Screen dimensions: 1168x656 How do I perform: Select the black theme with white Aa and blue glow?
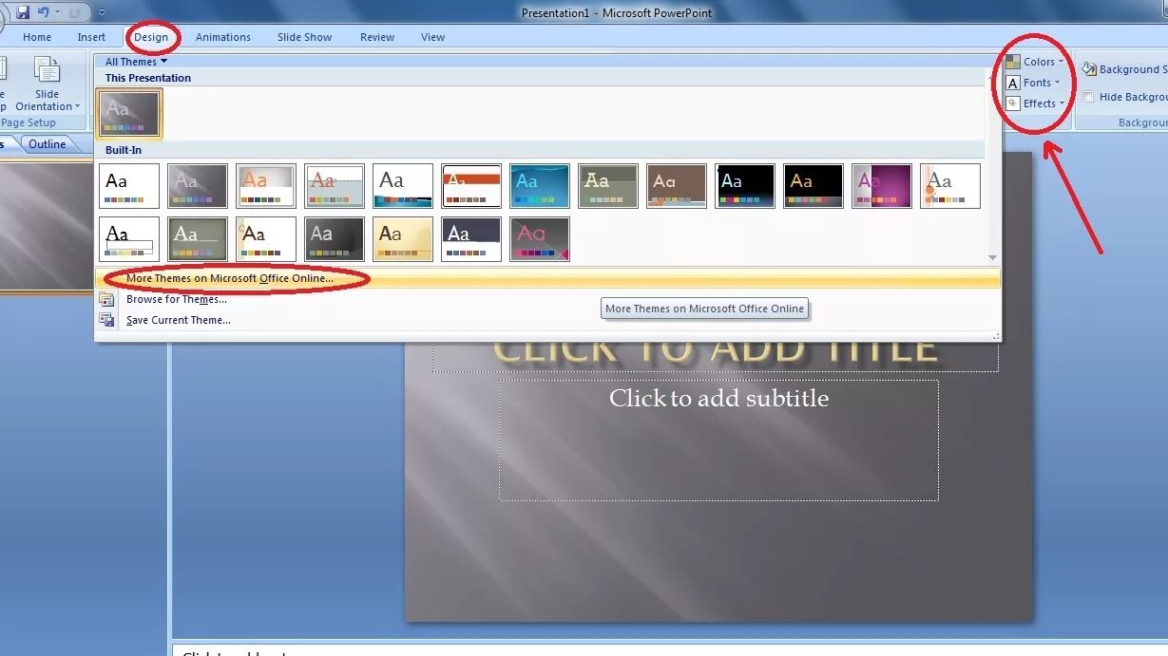(745, 186)
